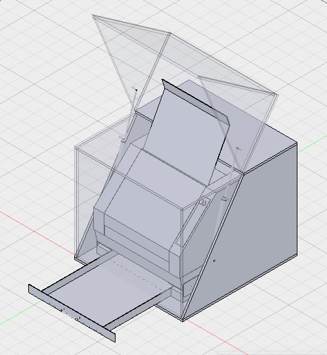Image resolution: width=327 pixels, height=355 pixels.
Task: Select the printer's left side panel
Action: point(99,223)
